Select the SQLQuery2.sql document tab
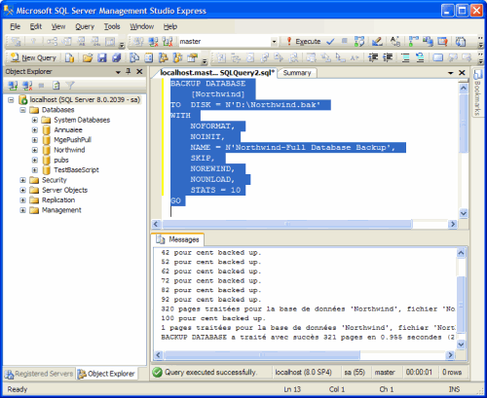487x398 pixels. point(217,73)
